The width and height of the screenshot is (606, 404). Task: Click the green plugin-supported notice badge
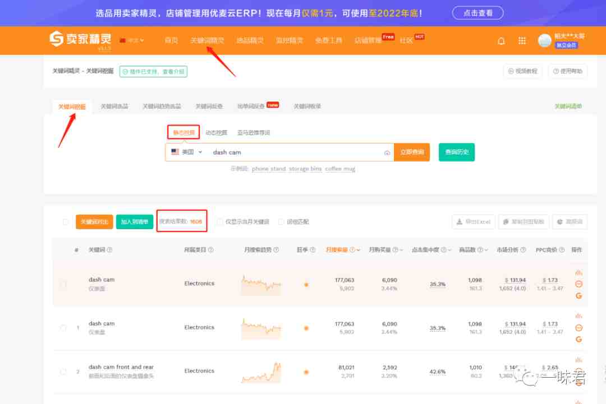tap(153, 71)
